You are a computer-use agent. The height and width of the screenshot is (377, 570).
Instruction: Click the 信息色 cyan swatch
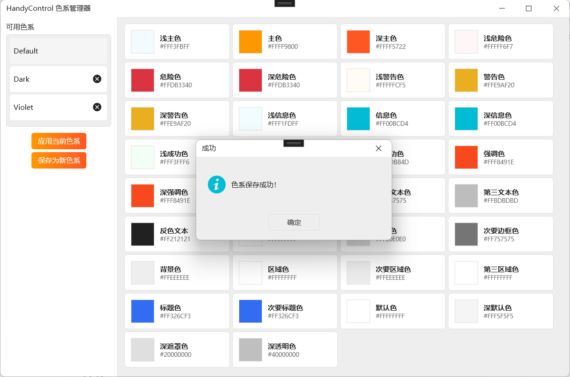coord(358,119)
